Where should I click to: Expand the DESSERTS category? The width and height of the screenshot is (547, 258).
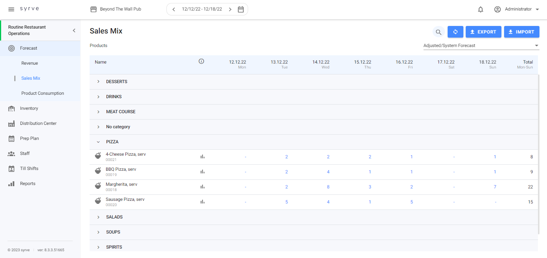pyautogui.click(x=99, y=82)
